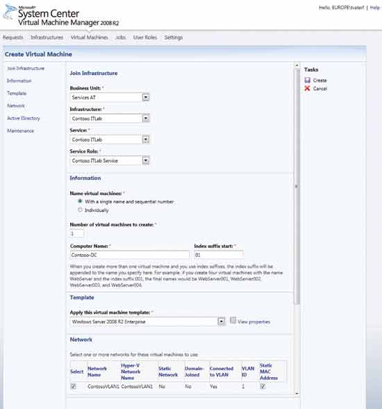
Task: Jump to Active Directory section in sidebar
Action: tap(24, 118)
